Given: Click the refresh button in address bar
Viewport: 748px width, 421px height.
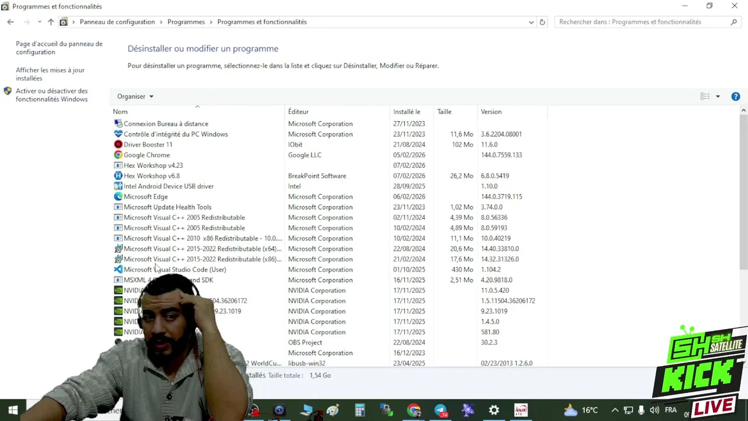Looking at the screenshot, I should tap(542, 22).
